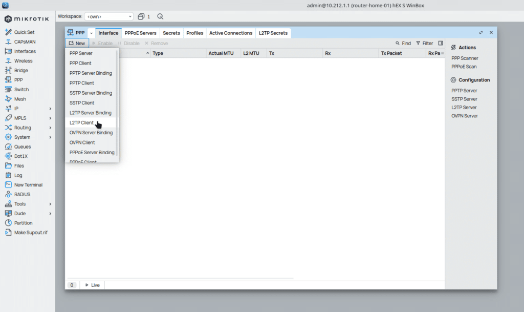Expand the Tools submenu
The width and height of the screenshot is (524, 312).
pos(50,204)
